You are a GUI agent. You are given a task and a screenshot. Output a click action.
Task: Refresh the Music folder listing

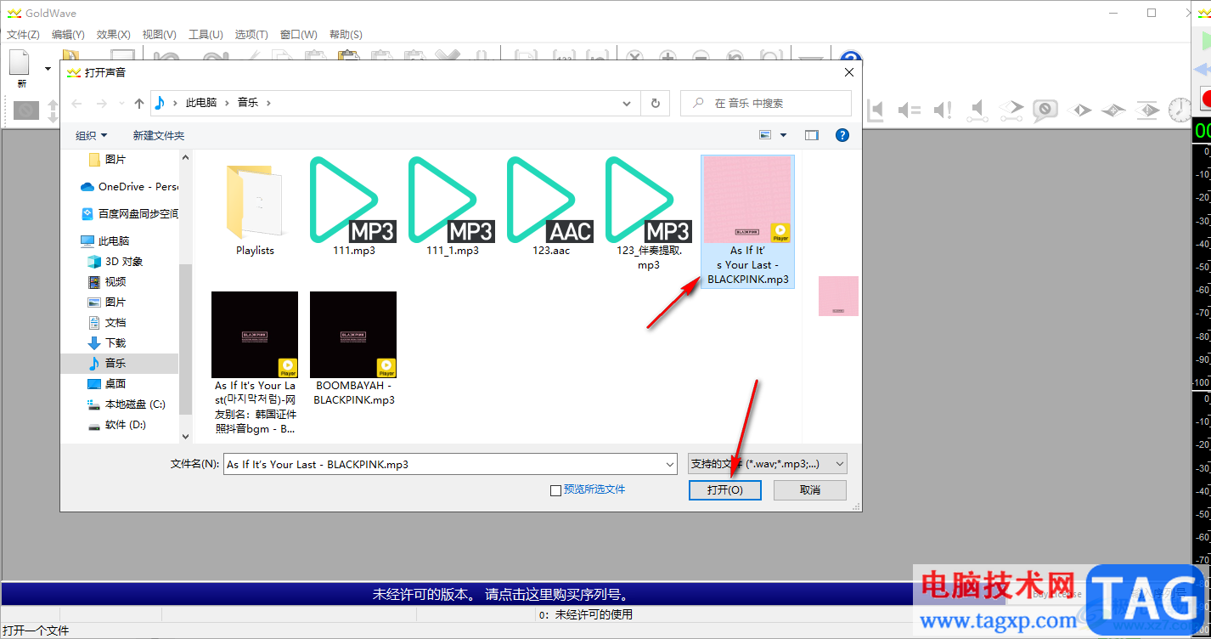coord(655,103)
